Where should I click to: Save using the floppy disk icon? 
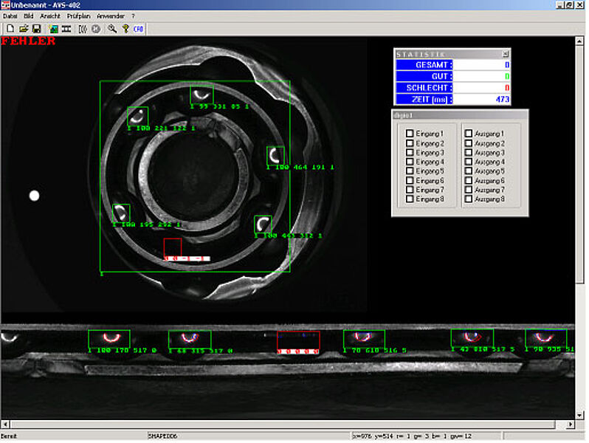[x=35, y=29]
